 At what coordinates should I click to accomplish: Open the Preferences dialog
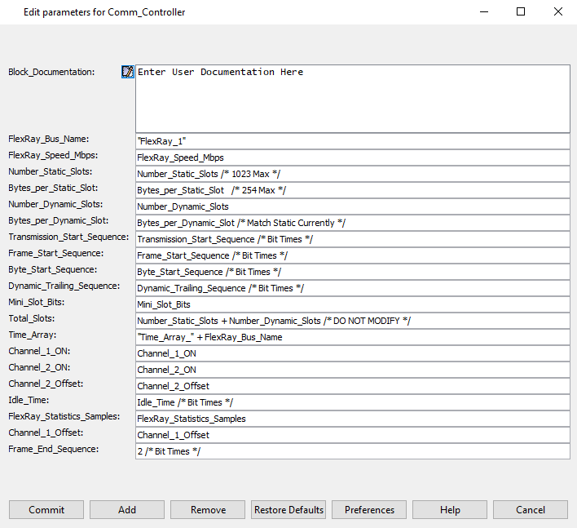click(369, 510)
